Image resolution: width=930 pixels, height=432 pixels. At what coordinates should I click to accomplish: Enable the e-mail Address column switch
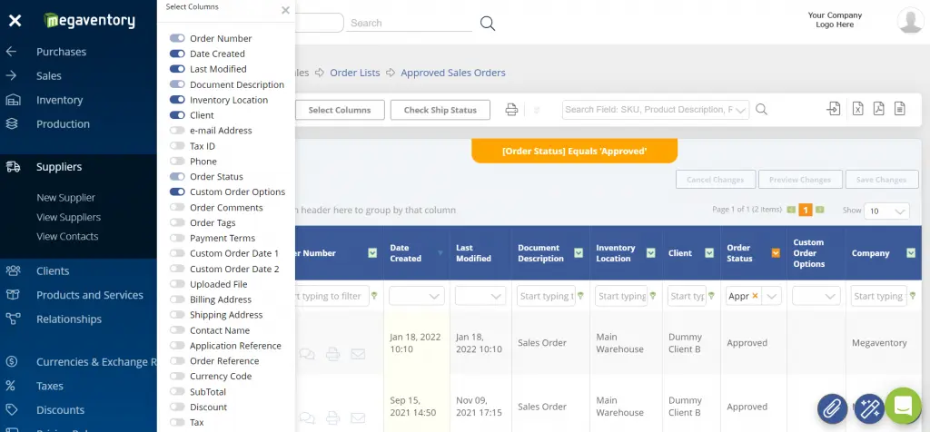click(x=177, y=131)
